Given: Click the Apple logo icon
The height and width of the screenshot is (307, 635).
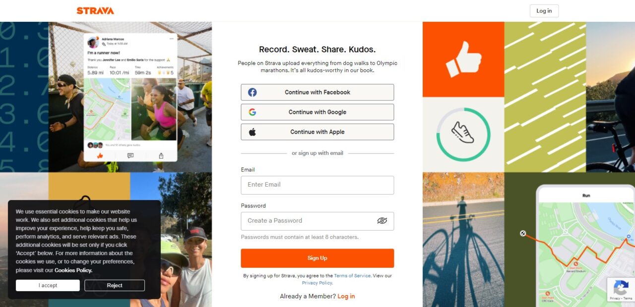Looking at the screenshot, I should [252, 132].
